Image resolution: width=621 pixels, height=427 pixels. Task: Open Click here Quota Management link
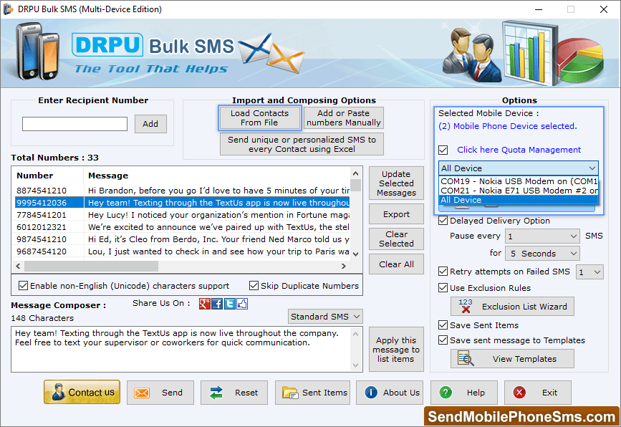pos(519,150)
